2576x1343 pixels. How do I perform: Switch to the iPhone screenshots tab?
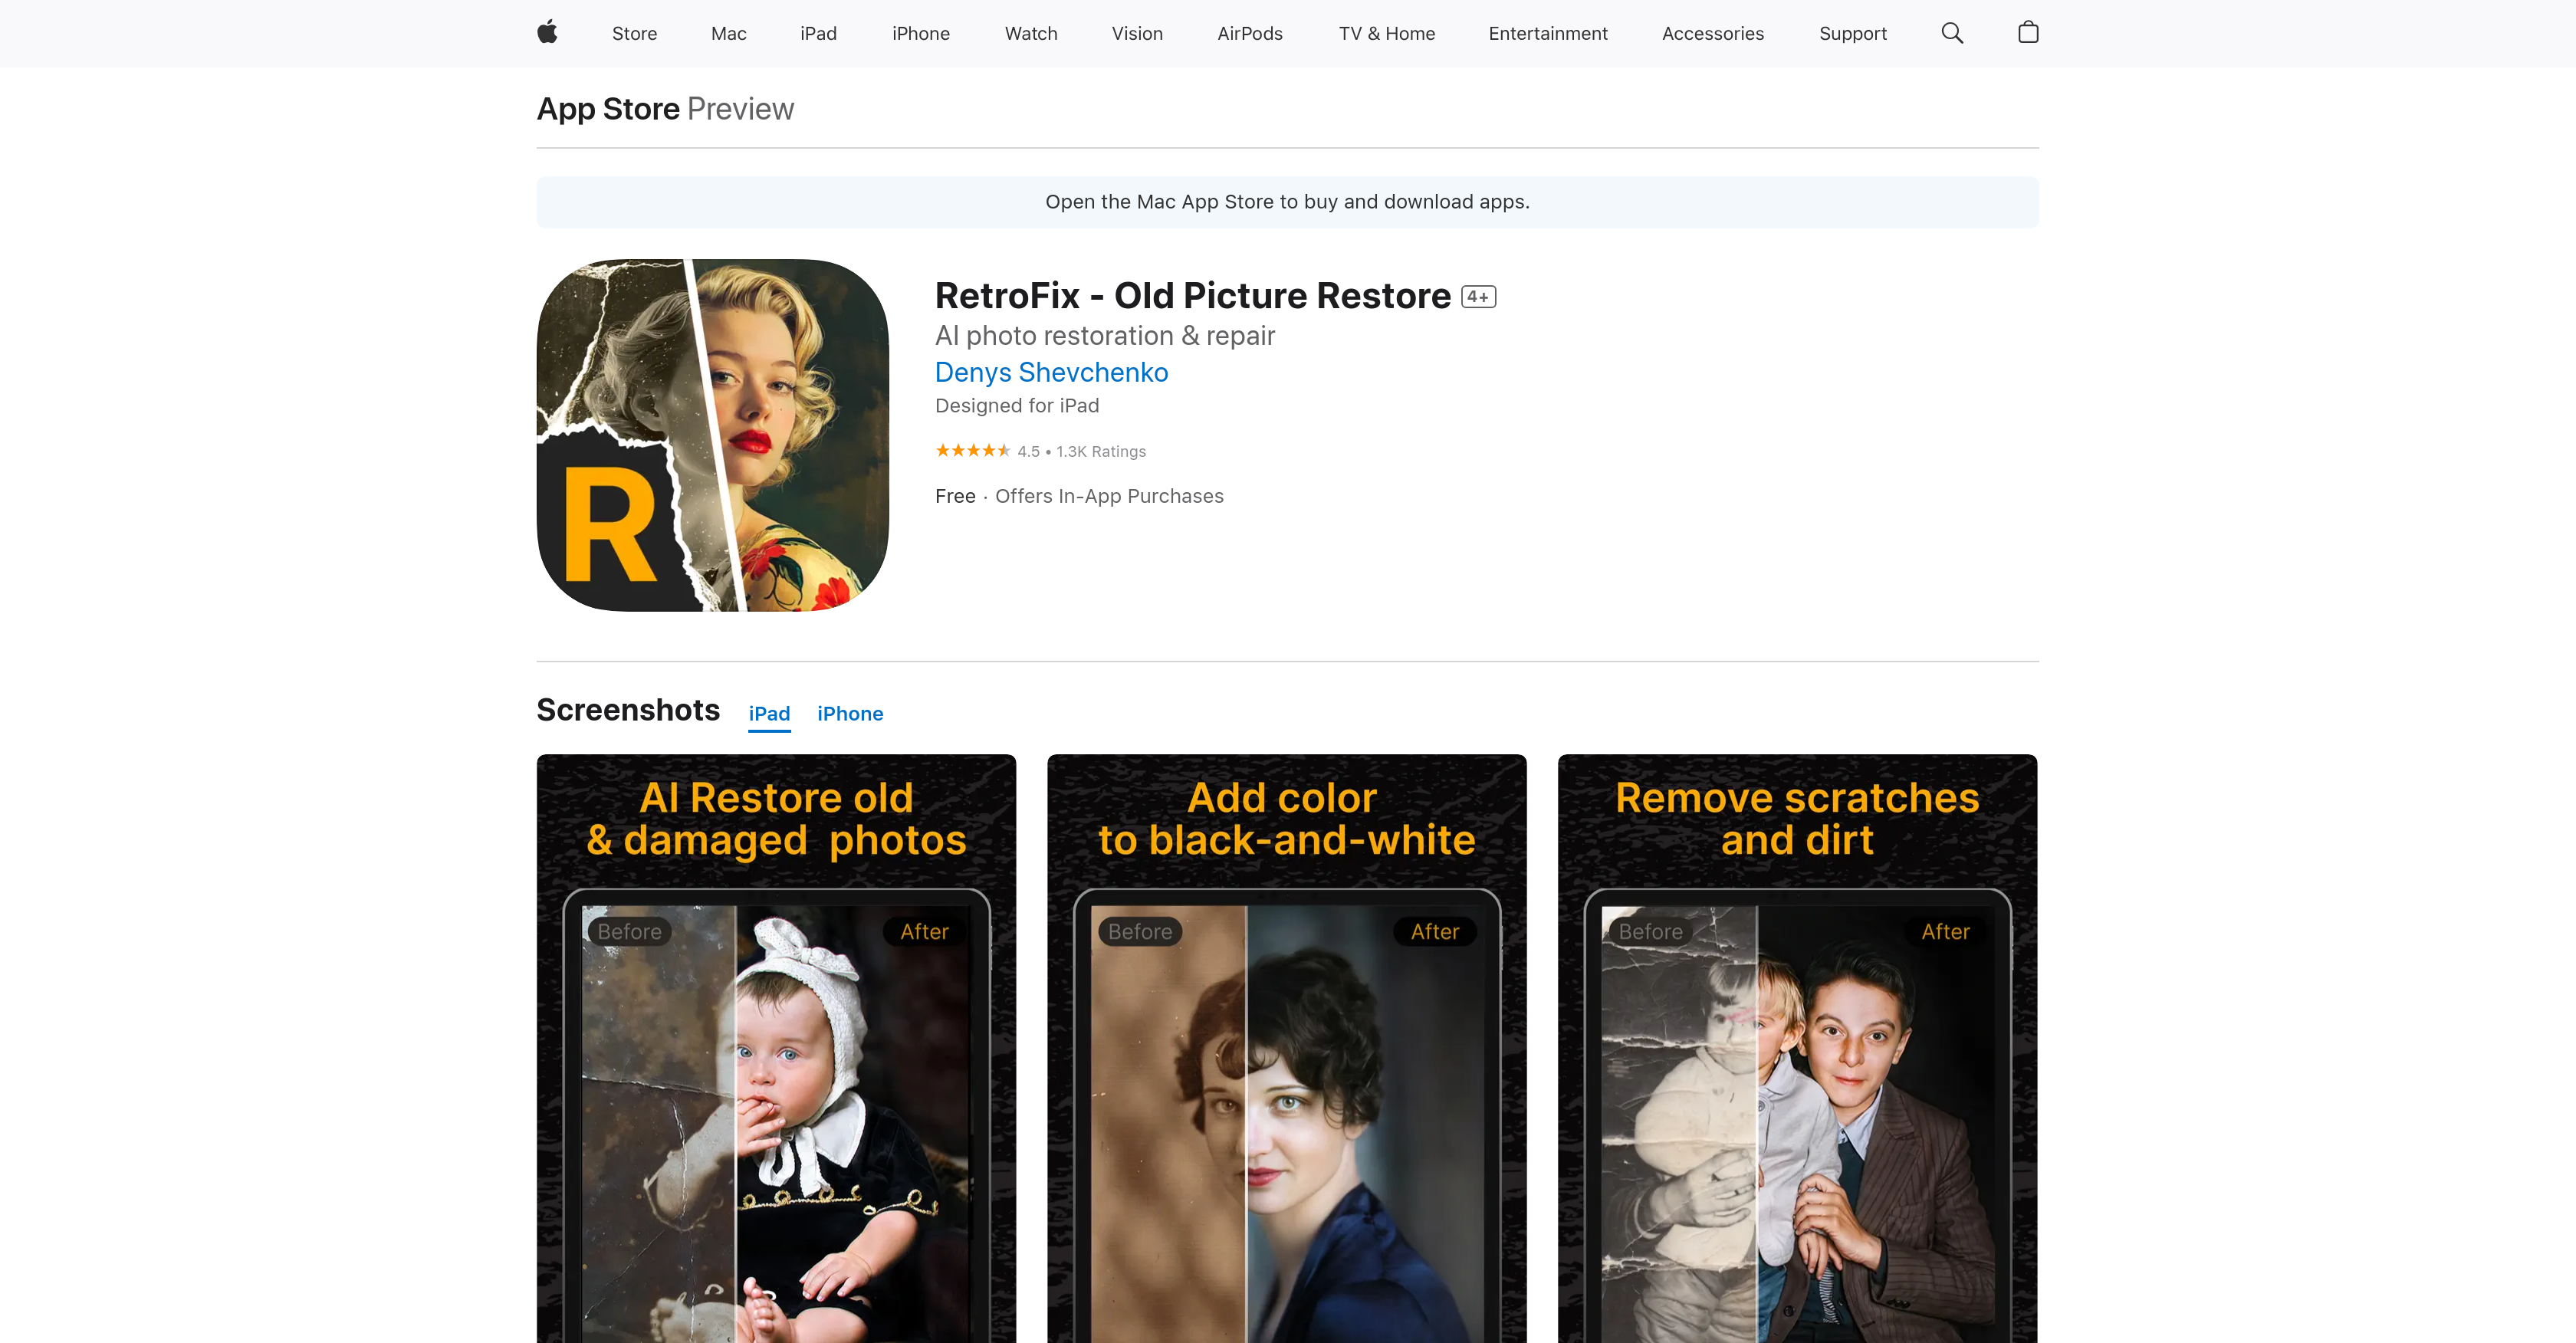[850, 713]
